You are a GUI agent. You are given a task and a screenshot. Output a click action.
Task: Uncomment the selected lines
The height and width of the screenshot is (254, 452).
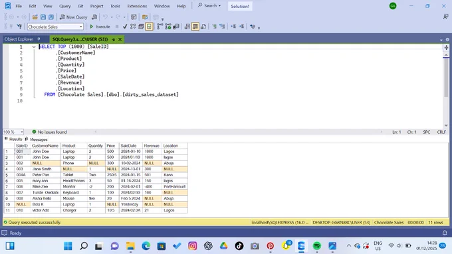click(x=222, y=27)
